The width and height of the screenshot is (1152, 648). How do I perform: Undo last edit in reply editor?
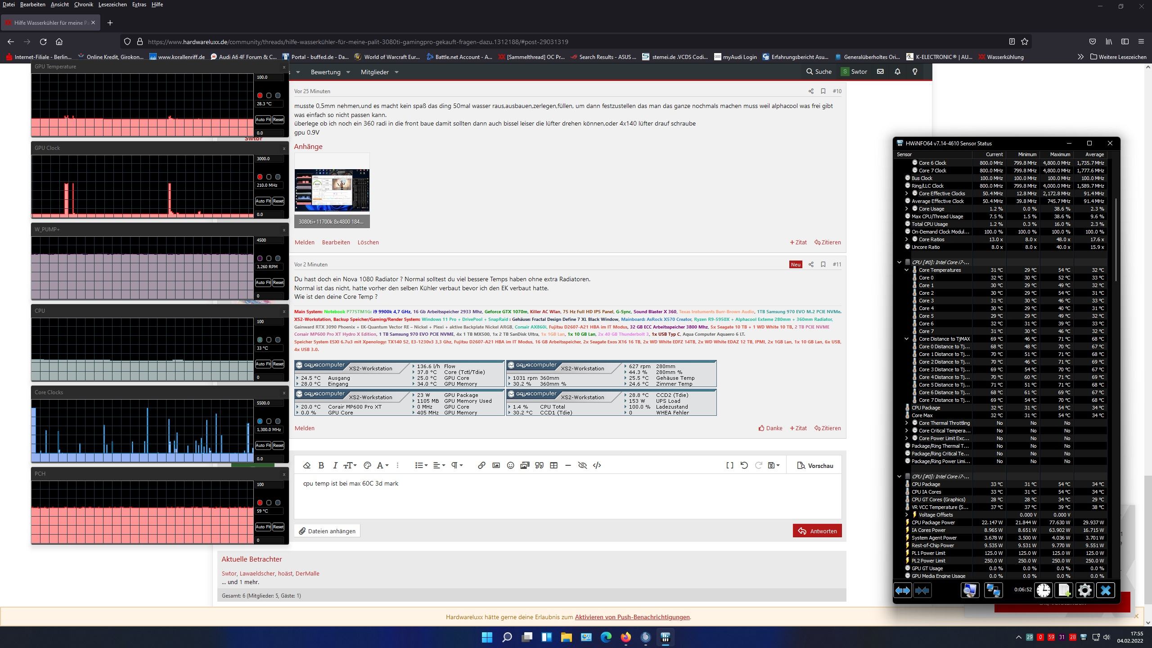744,465
